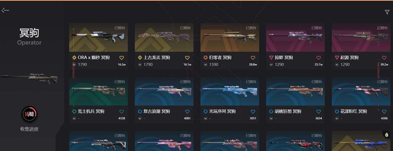The height and width of the screenshot is (151, 393).
Task: Open the ORA x 颗秒 冥驹 thumbnail
Action: 99,37
